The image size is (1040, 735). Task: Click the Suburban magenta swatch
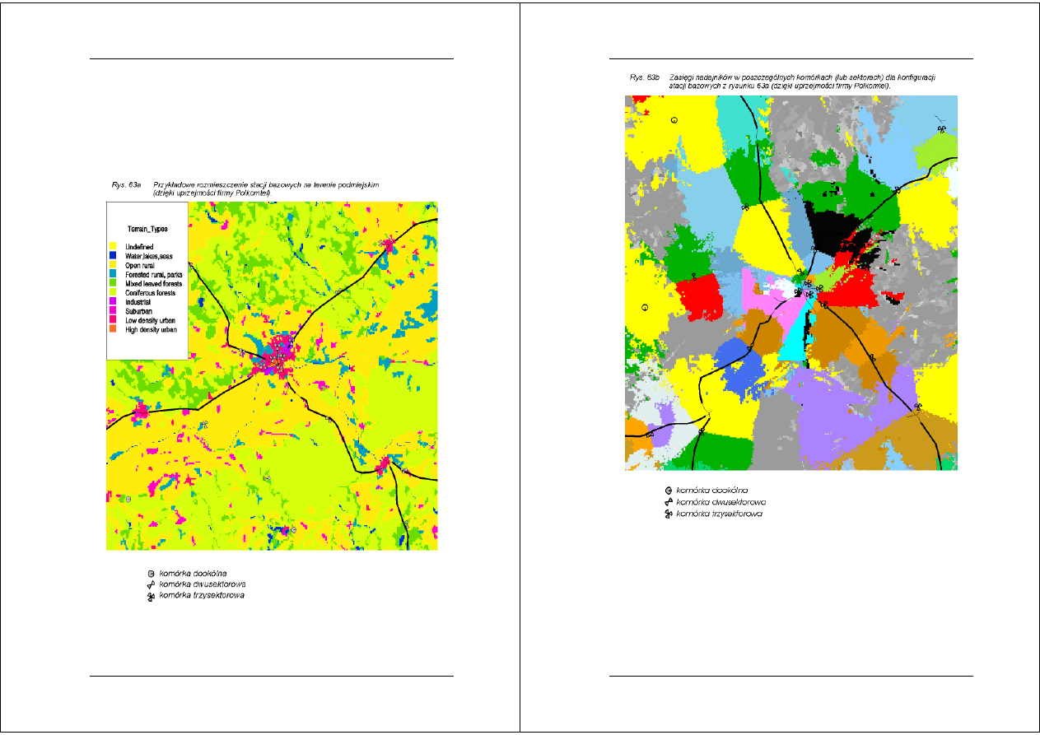click(x=113, y=311)
